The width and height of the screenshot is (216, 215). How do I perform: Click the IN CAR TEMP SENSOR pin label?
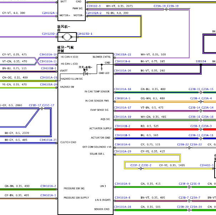97,91
